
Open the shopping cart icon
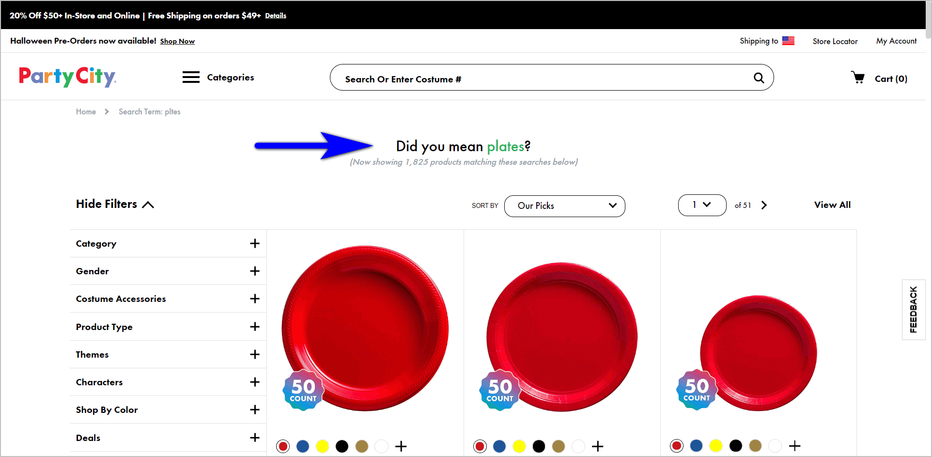(858, 77)
